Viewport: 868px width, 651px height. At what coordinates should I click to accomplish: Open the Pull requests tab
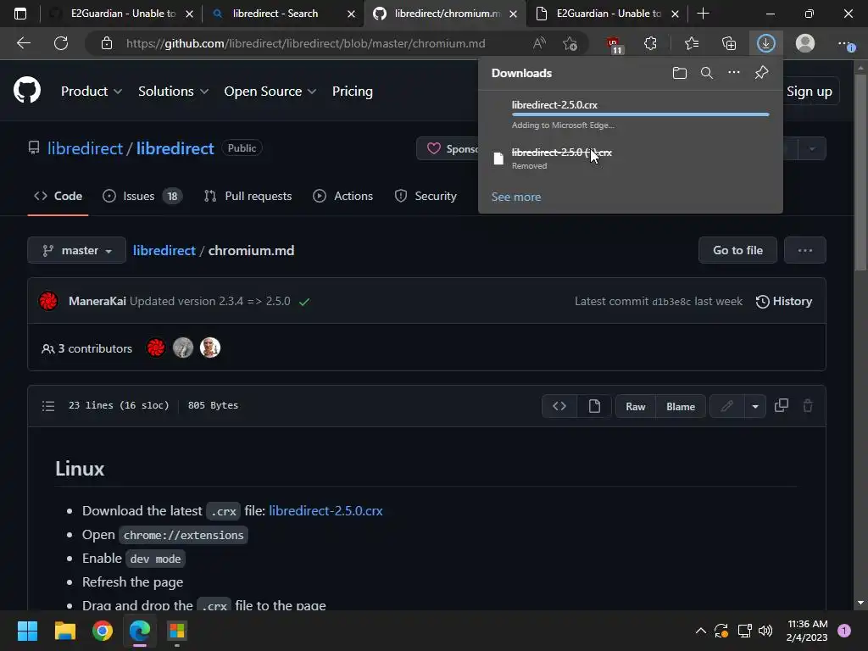pyautogui.click(x=248, y=196)
